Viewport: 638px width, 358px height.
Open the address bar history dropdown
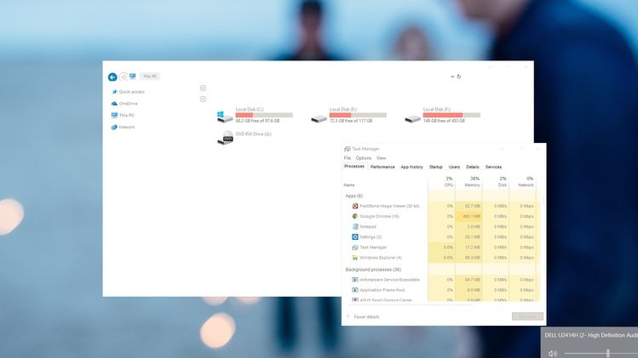(x=452, y=77)
